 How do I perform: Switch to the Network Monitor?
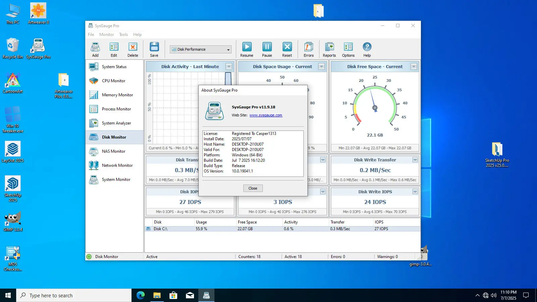pyautogui.click(x=117, y=165)
